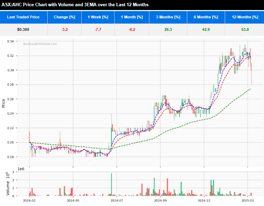Click the 0.28 price axis label

click(x=10, y=85)
